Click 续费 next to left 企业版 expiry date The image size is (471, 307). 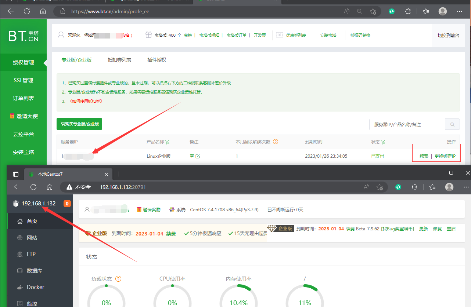click(171, 233)
